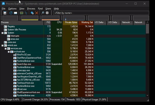Open Find Handle or DLL binoculars icon

(43, 13)
